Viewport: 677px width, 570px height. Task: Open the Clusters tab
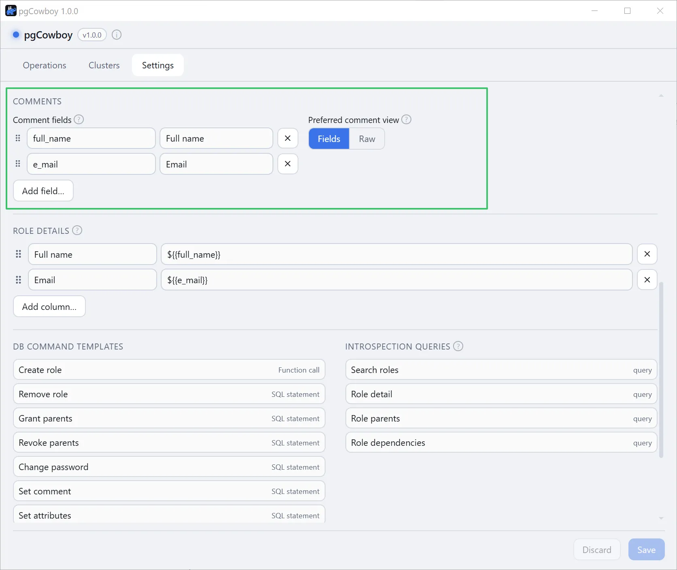pos(104,65)
